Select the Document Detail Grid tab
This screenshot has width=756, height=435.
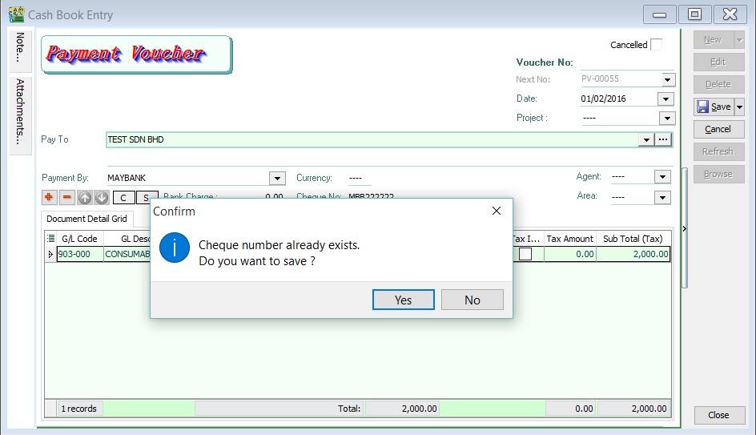tap(86, 219)
